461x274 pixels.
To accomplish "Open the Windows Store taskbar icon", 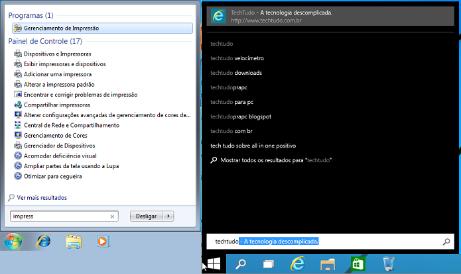I will [358, 263].
